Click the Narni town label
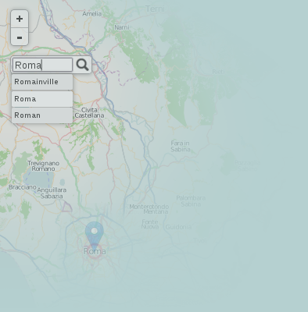Screen dimensions: 308x312 point(122,27)
